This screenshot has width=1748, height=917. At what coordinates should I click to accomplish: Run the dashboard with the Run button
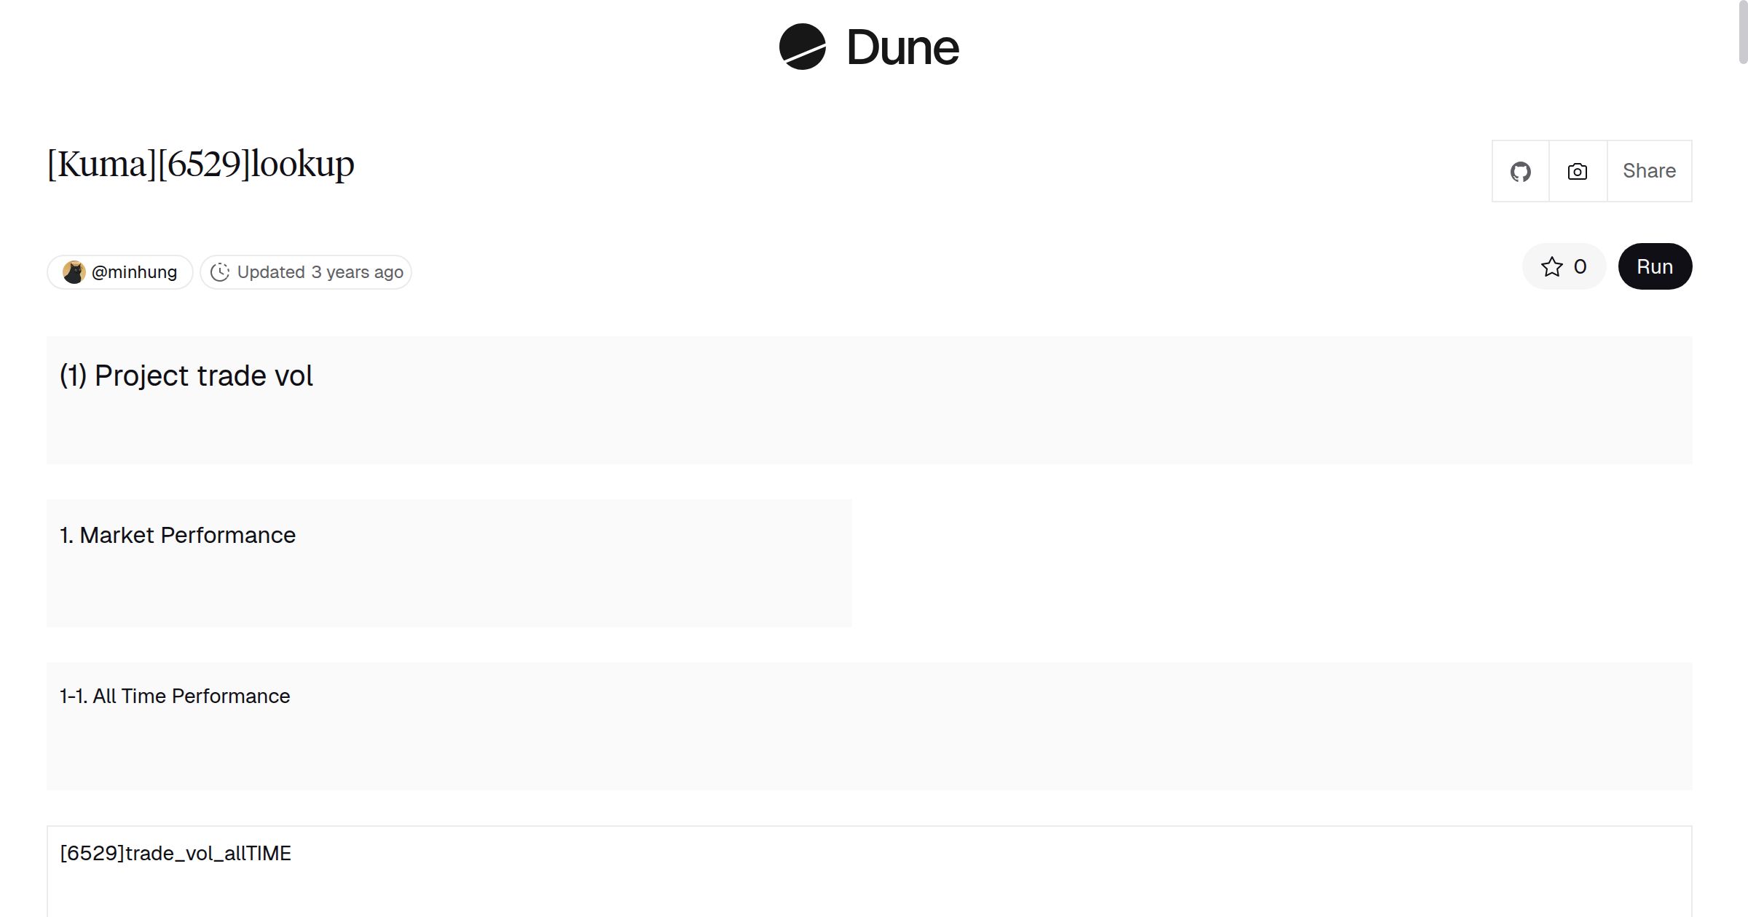[1654, 267]
